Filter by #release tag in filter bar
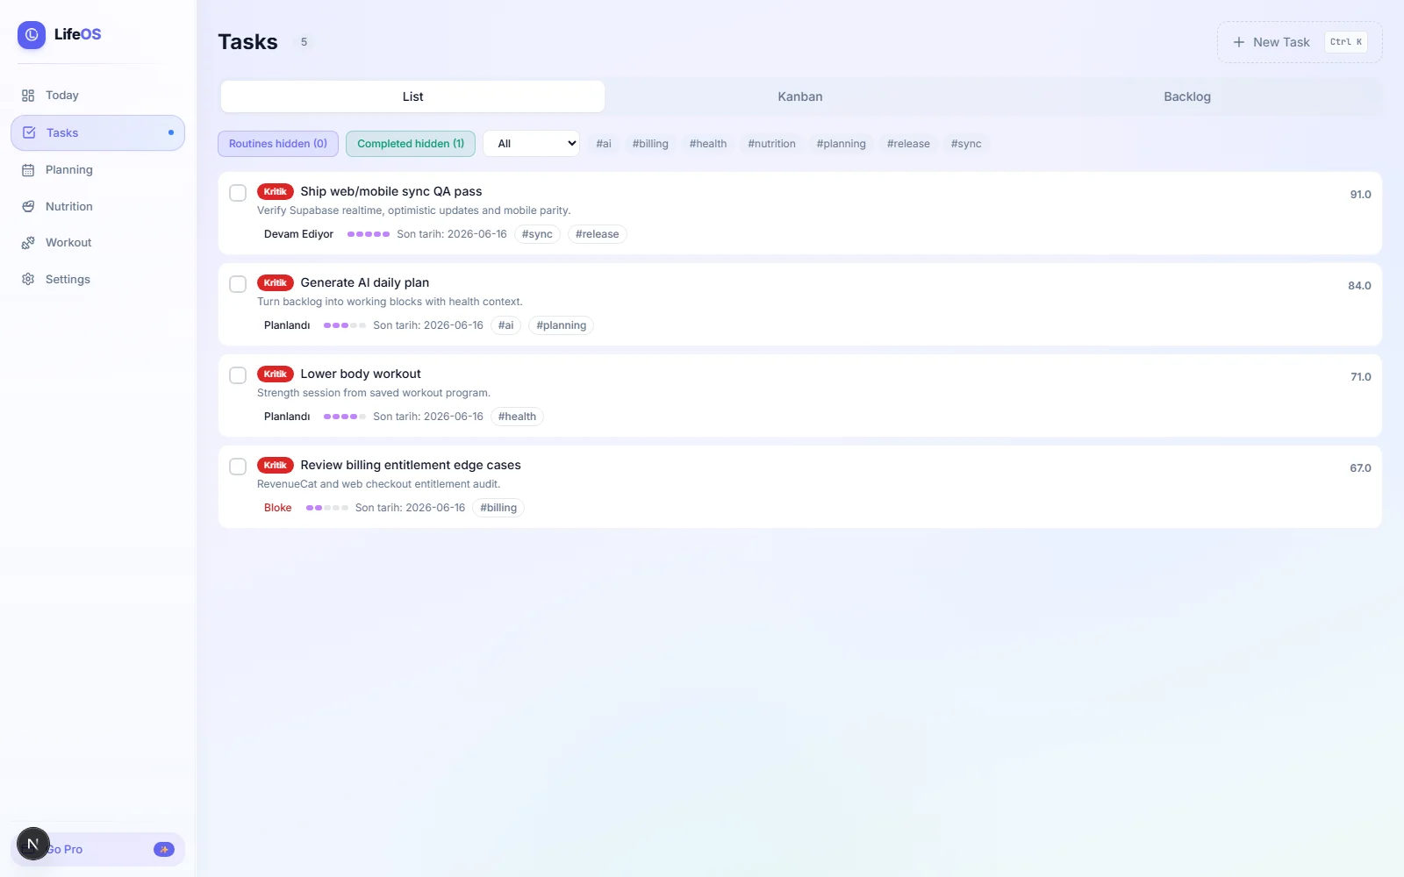Image resolution: width=1404 pixels, height=877 pixels. click(908, 144)
